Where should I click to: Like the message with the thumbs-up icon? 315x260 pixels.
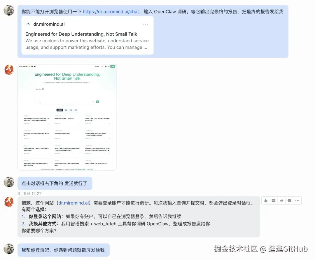pos(266,200)
